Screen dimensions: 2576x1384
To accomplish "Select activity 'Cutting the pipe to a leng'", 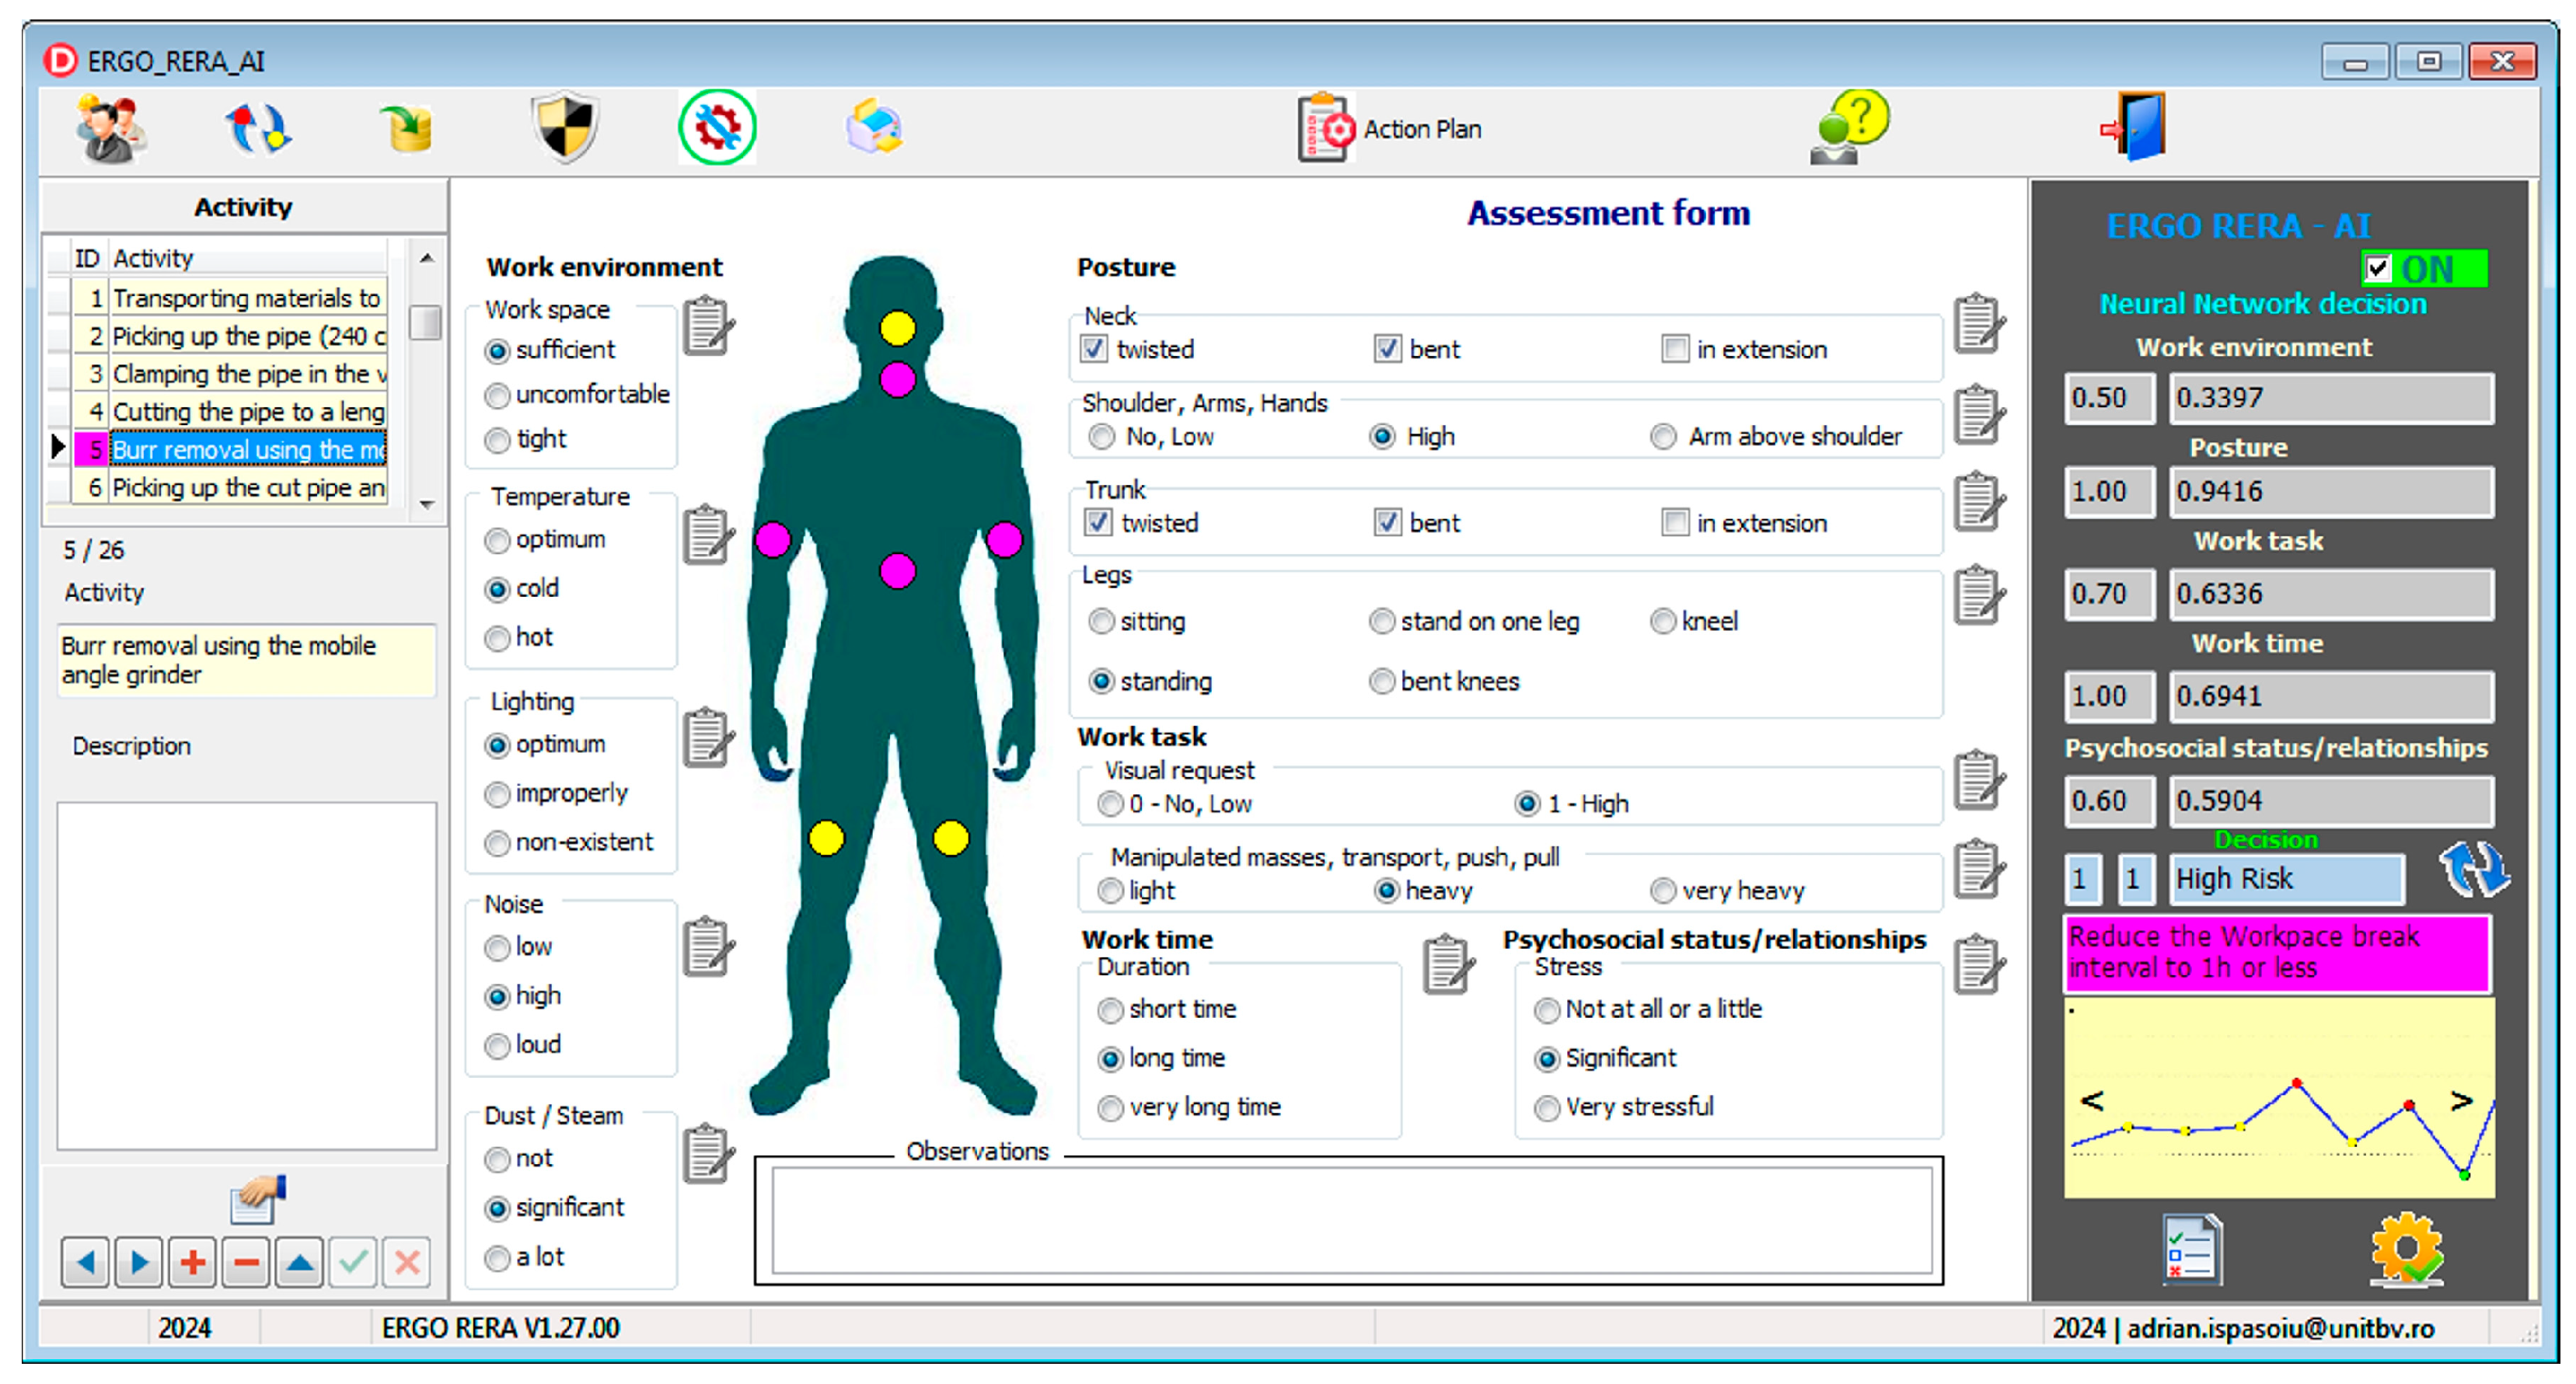I will coord(247,412).
